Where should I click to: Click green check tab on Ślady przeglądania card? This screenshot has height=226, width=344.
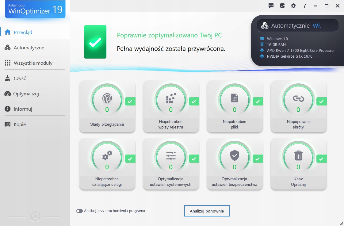[130, 102]
